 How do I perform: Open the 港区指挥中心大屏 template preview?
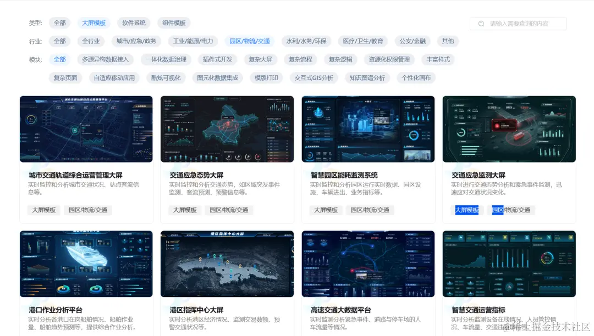227,262
